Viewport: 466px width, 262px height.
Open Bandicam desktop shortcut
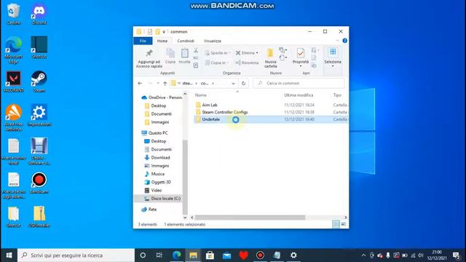[39, 183]
